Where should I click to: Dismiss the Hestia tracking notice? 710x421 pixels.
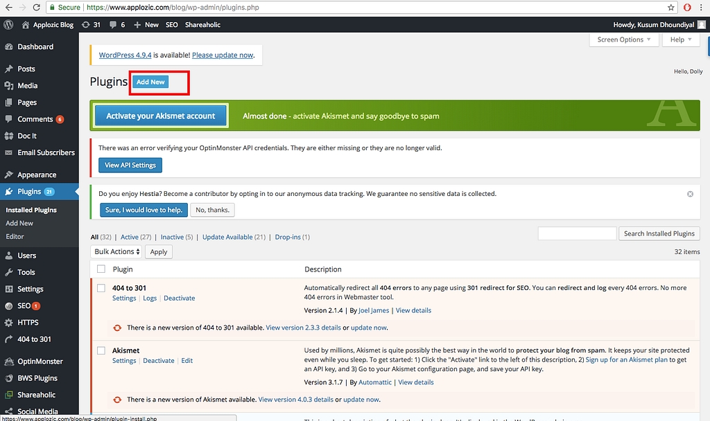point(690,194)
